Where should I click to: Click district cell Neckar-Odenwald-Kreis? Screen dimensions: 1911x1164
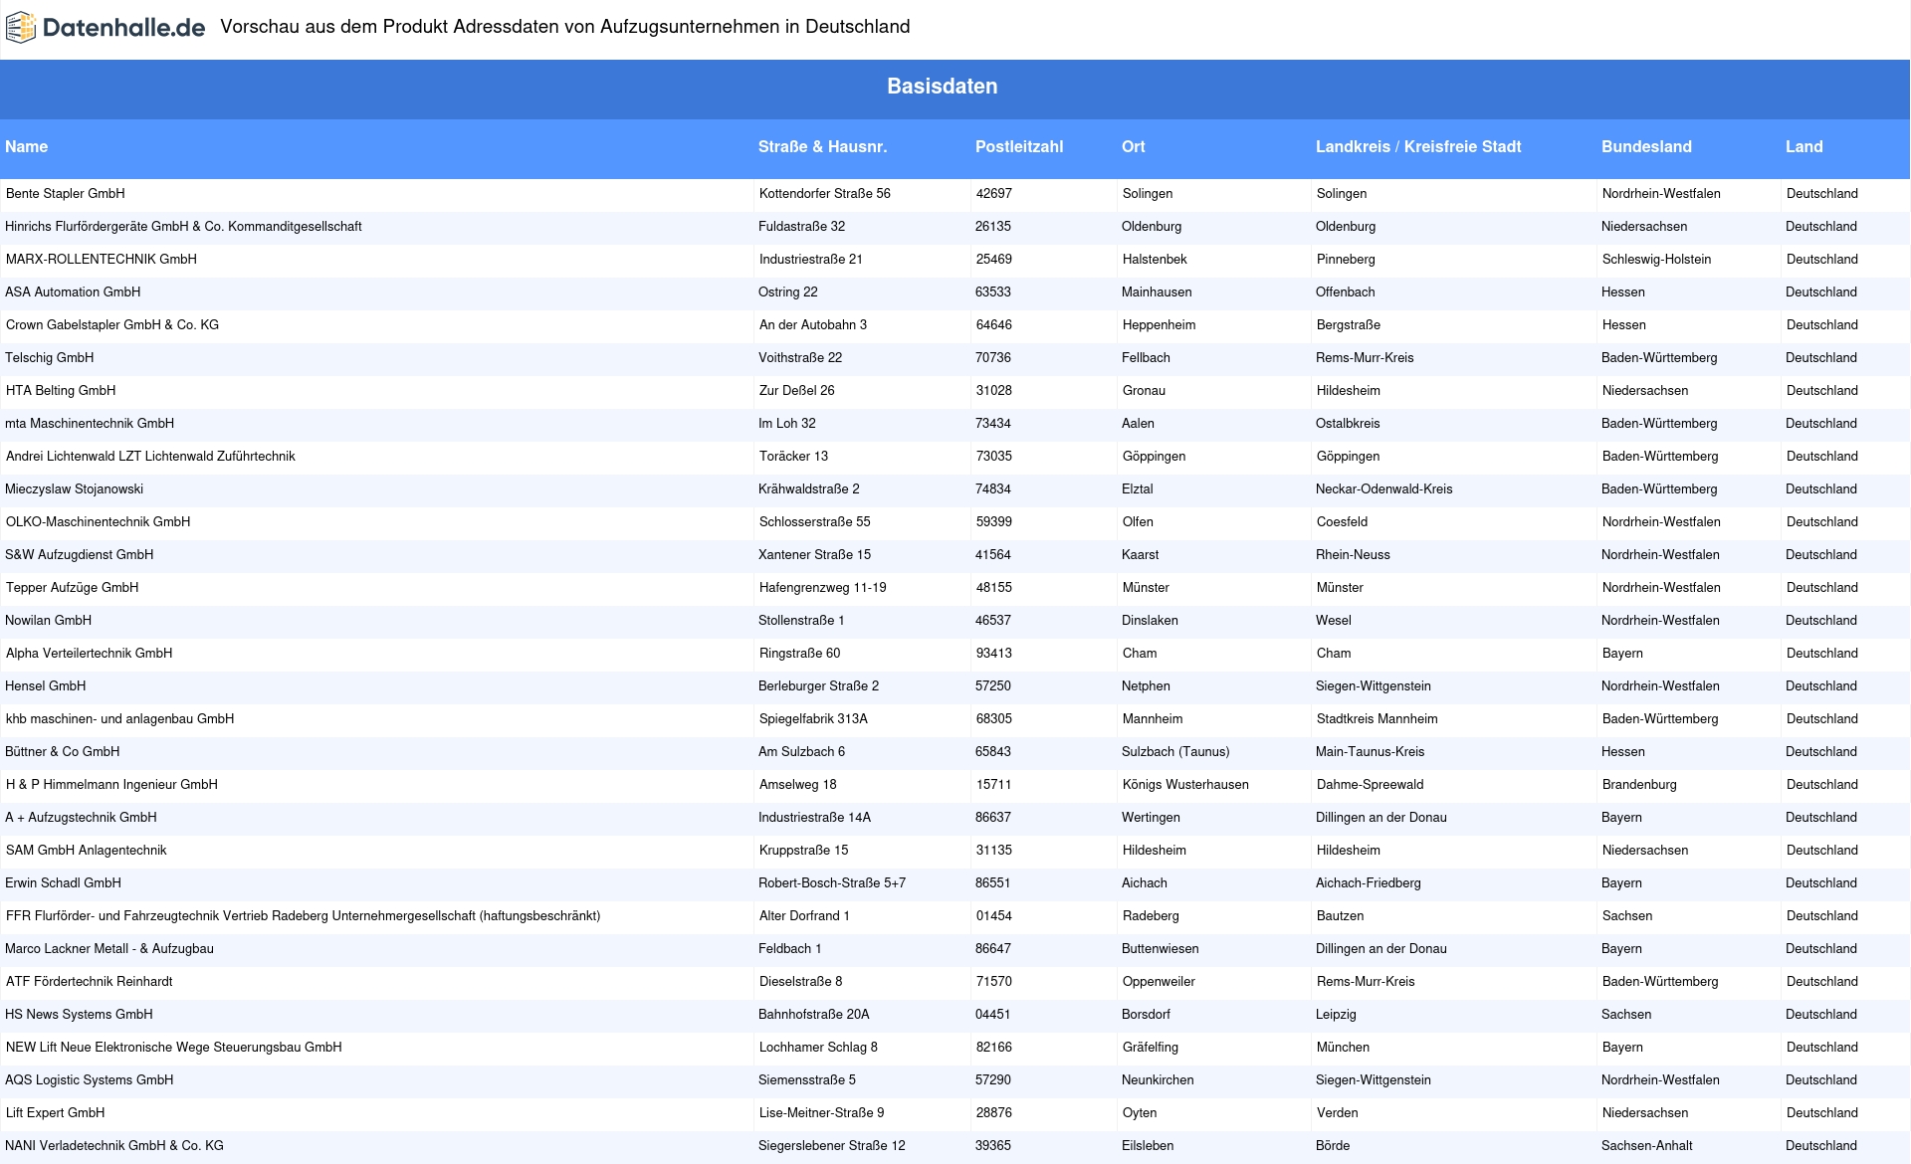click(1384, 489)
